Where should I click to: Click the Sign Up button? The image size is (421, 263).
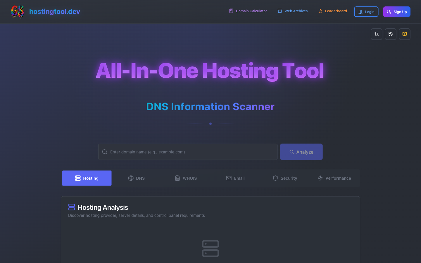click(397, 12)
